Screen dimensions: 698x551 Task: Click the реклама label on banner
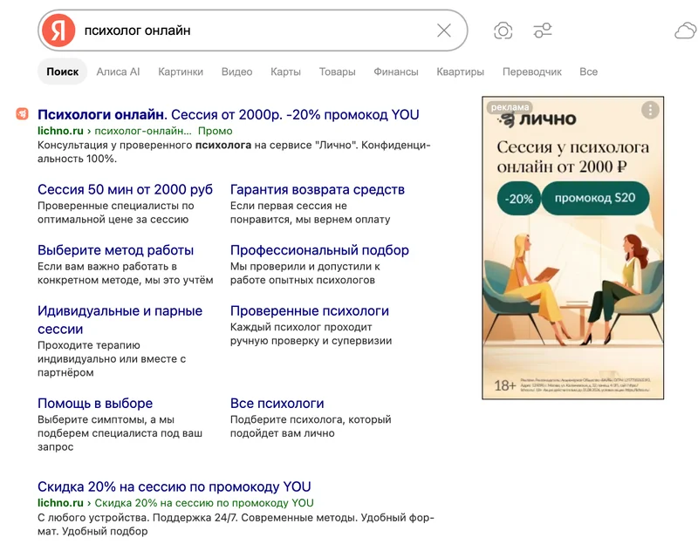tap(510, 106)
